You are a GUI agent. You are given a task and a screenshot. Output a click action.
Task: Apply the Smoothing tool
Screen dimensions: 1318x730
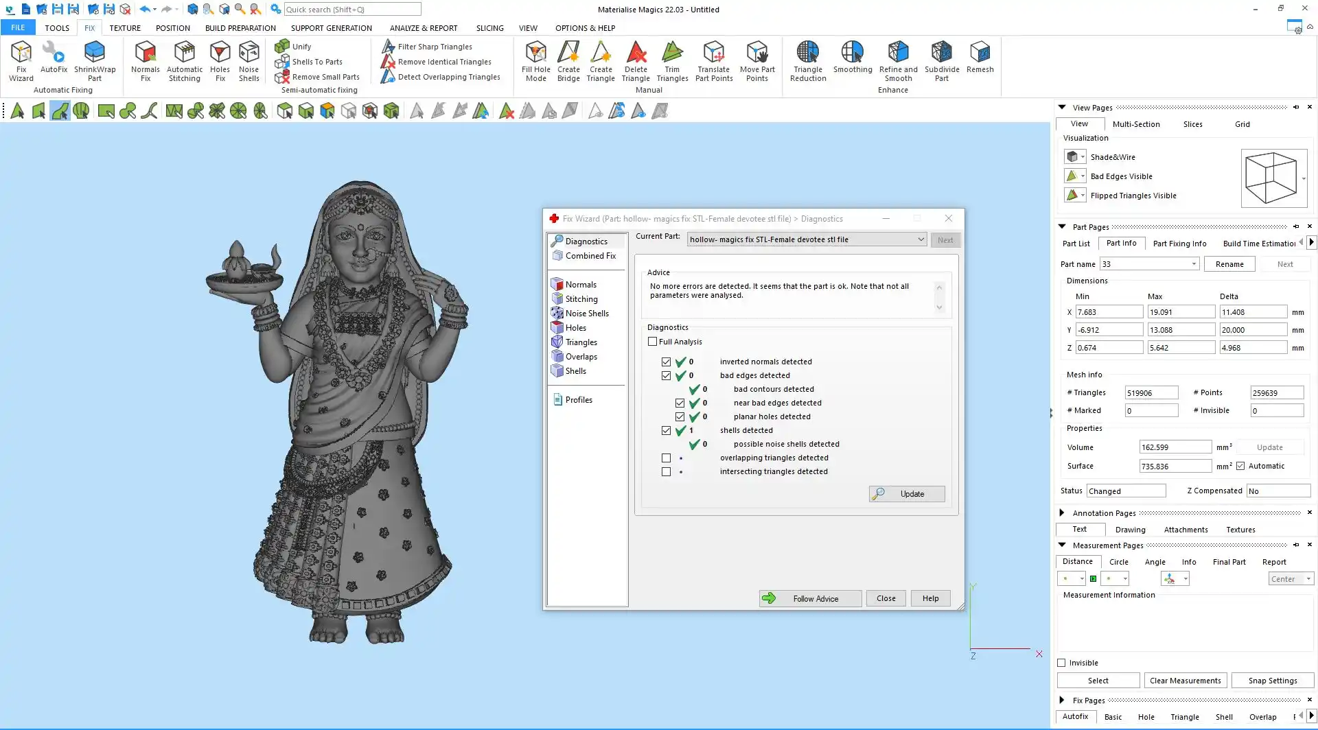(852, 58)
